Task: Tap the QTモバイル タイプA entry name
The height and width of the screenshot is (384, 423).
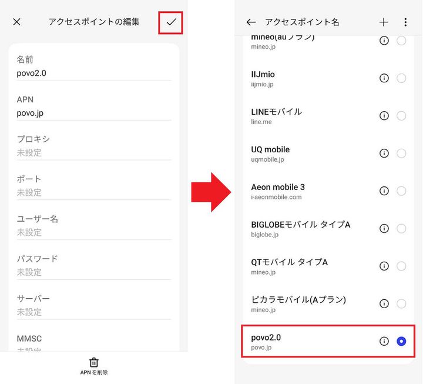Action: (289, 262)
